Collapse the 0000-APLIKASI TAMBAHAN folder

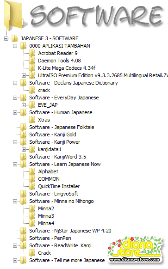click(x=15, y=46)
